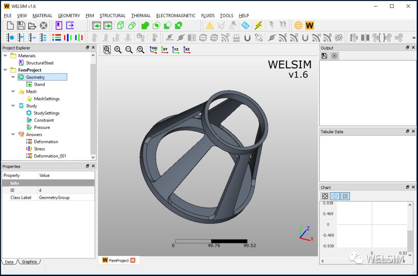This screenshot has height=276, width=418.
Task: Collapse the Answers tree node
Action: (x=13, y=134)
